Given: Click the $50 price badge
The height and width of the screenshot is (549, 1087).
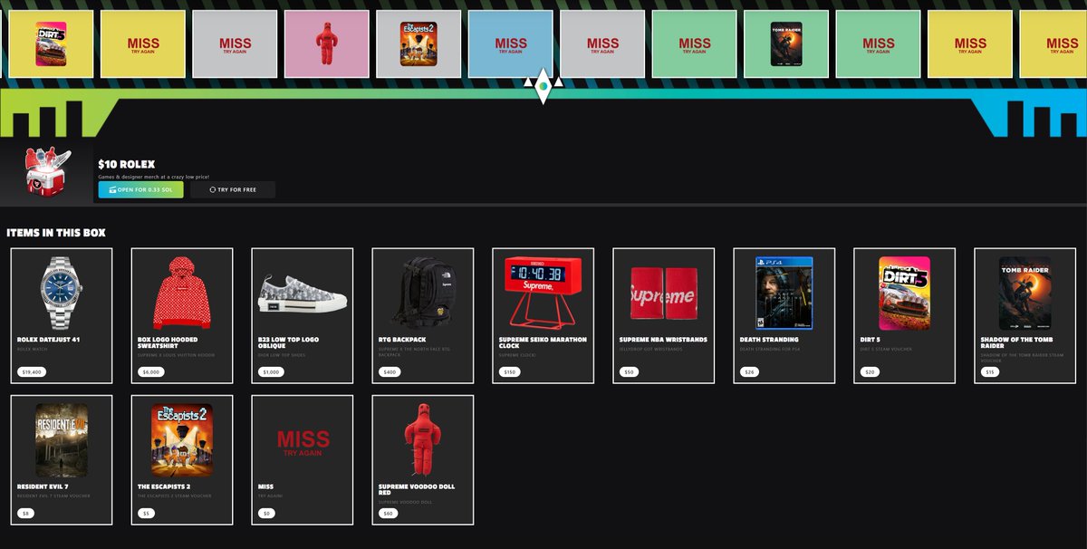Looking at the screenshot, I should [630, 372].
